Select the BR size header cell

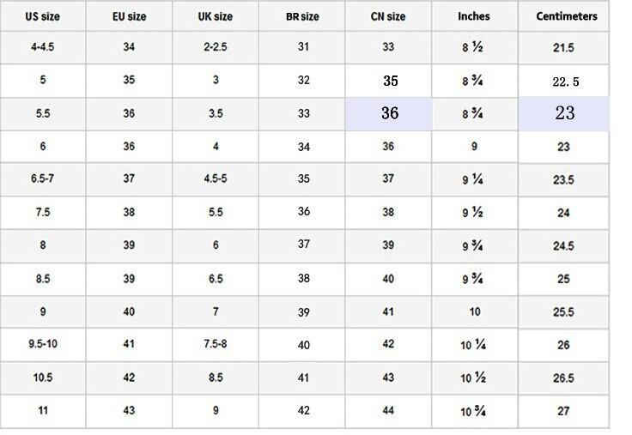(303, 16)
